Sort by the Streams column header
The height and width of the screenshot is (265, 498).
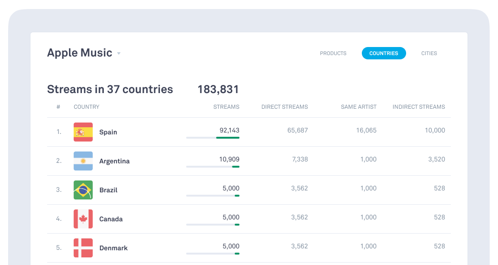[x=226, y=107]
